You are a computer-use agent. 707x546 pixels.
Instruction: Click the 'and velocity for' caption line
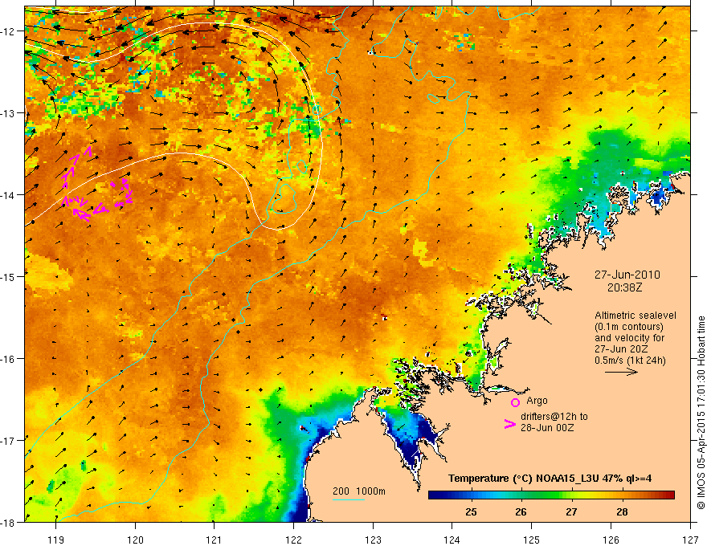629,338
